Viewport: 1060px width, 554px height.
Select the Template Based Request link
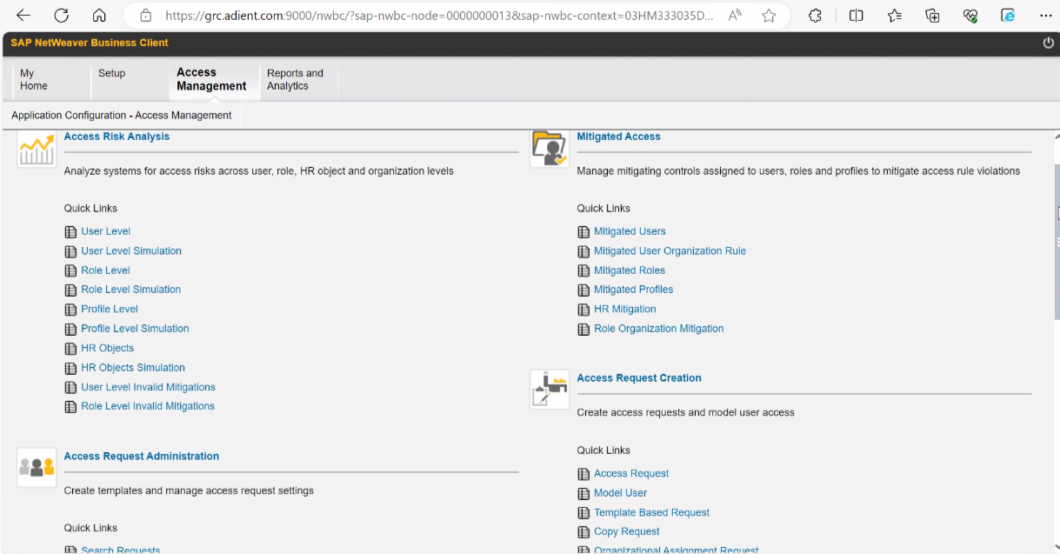coord(651,512)
